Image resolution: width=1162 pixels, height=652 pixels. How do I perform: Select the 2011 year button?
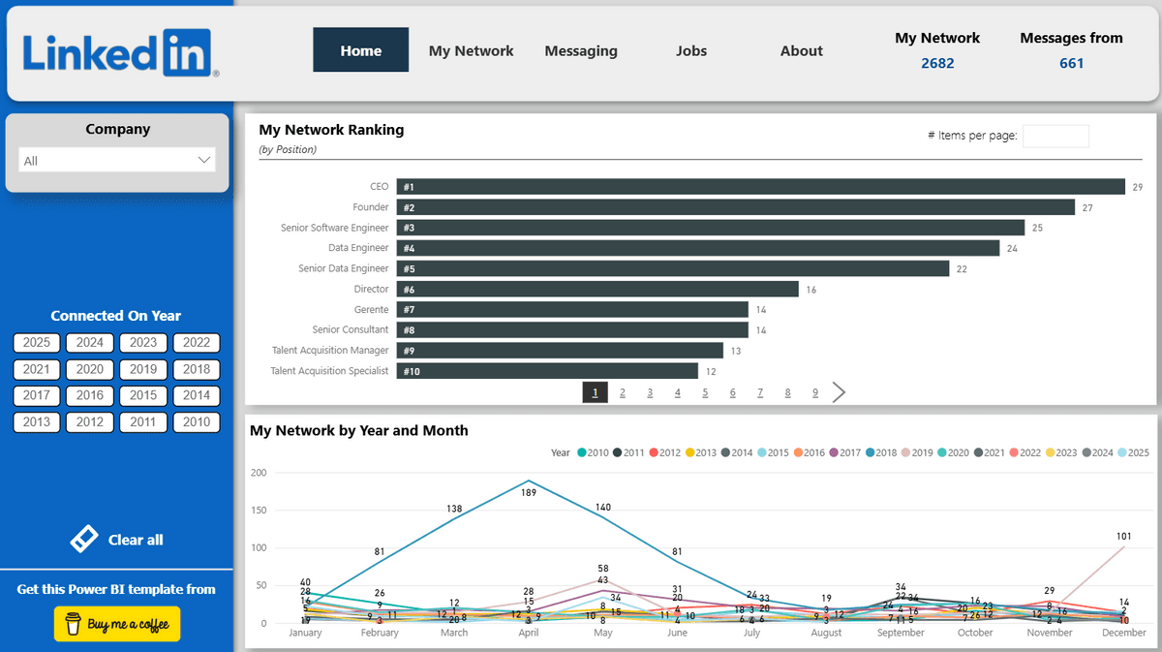[143, 422]
